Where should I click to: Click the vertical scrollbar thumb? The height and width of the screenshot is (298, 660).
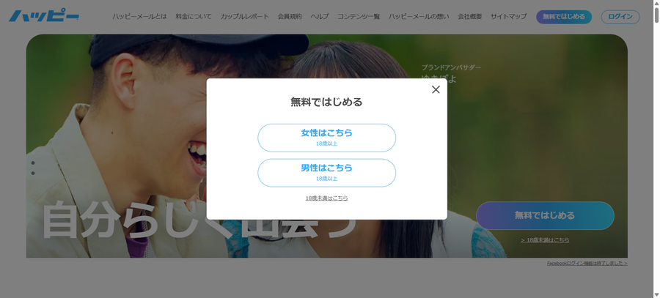(x=656, y=15)
